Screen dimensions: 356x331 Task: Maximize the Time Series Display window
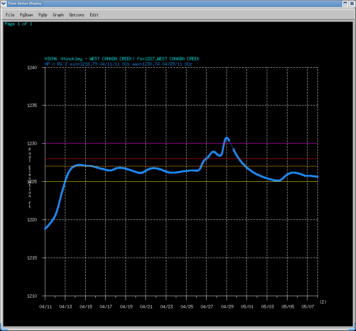[345, 4]
